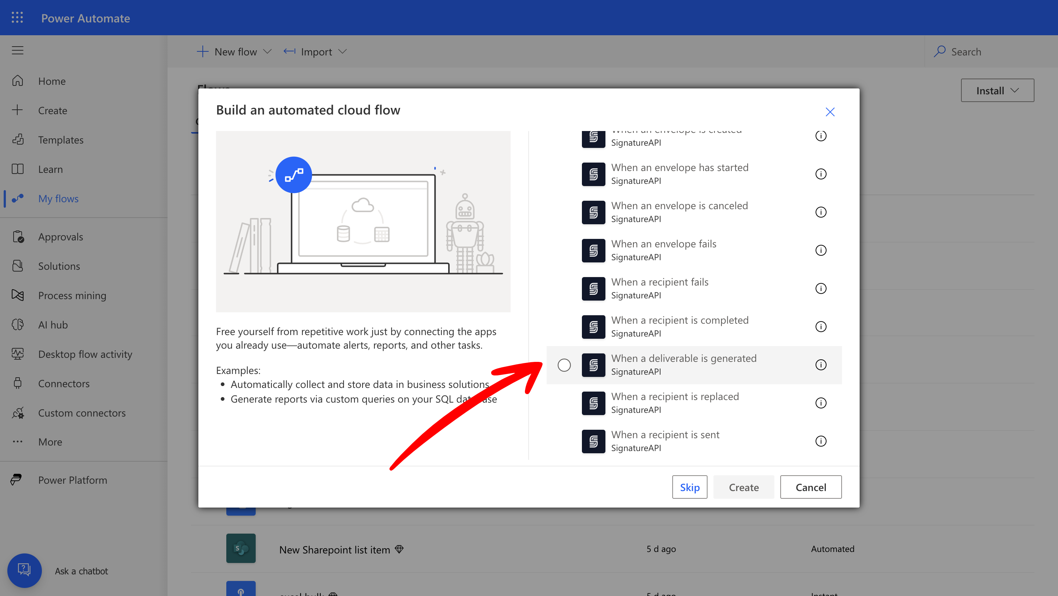This screenshot has height=596, width=1058.
Task: Go to Templates in sidebar
Action: point(60,139)
